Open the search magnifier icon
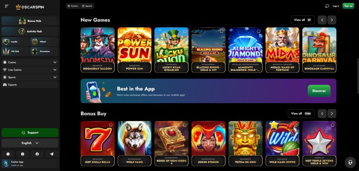The image size is (359, 171). pos(327,6)
